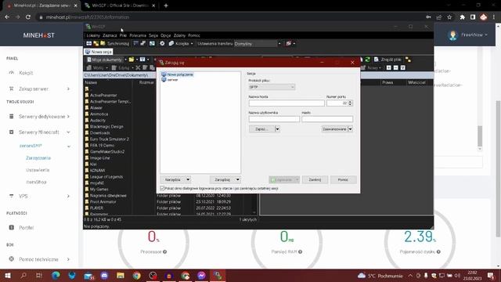Open the Polecenia menu in WinSCP
The image size is (501, 282).
click(x=138, y=35)
